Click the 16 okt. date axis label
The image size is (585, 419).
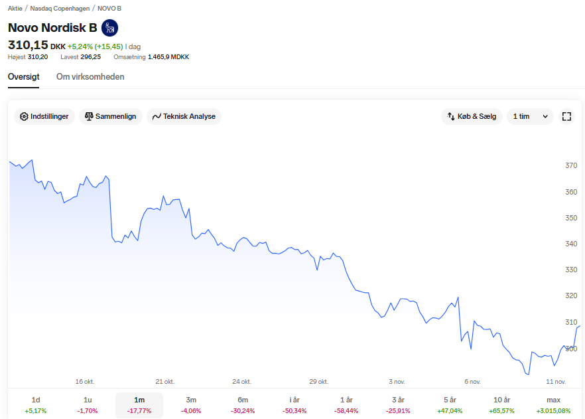coord(85,382)
